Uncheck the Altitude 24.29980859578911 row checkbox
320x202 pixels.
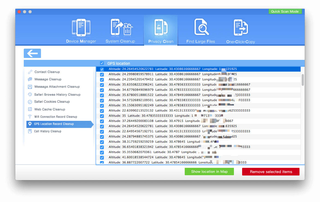pos(102,74)
